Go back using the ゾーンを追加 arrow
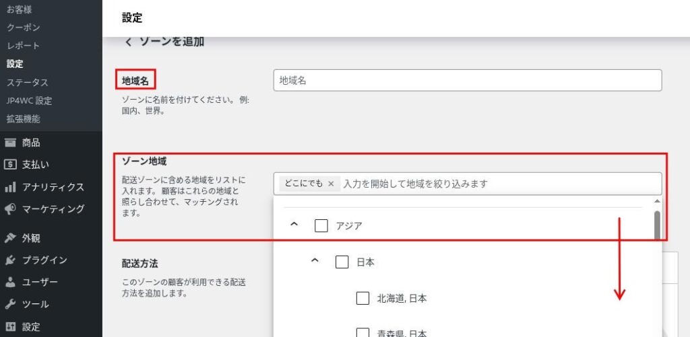The width and height of the screenshot is (690, 337). 128,42
